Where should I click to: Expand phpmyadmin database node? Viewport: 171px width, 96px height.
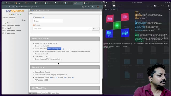click(3, 33)
